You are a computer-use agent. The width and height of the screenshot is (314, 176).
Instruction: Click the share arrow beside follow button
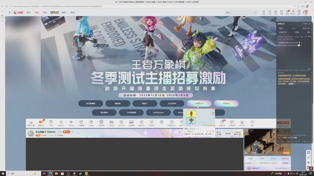point(73,132)
